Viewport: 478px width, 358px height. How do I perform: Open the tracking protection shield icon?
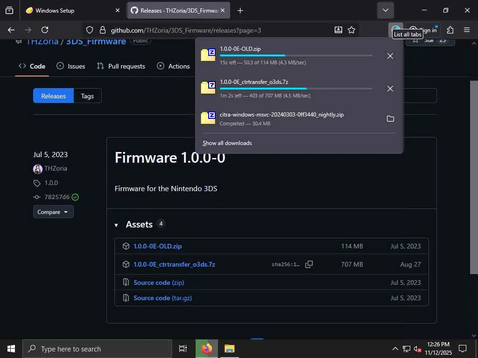[89, 30]
